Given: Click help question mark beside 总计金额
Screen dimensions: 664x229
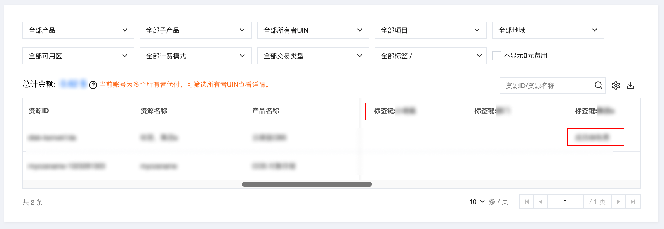Looking at the screenshot, I should (x=93, y=85).
